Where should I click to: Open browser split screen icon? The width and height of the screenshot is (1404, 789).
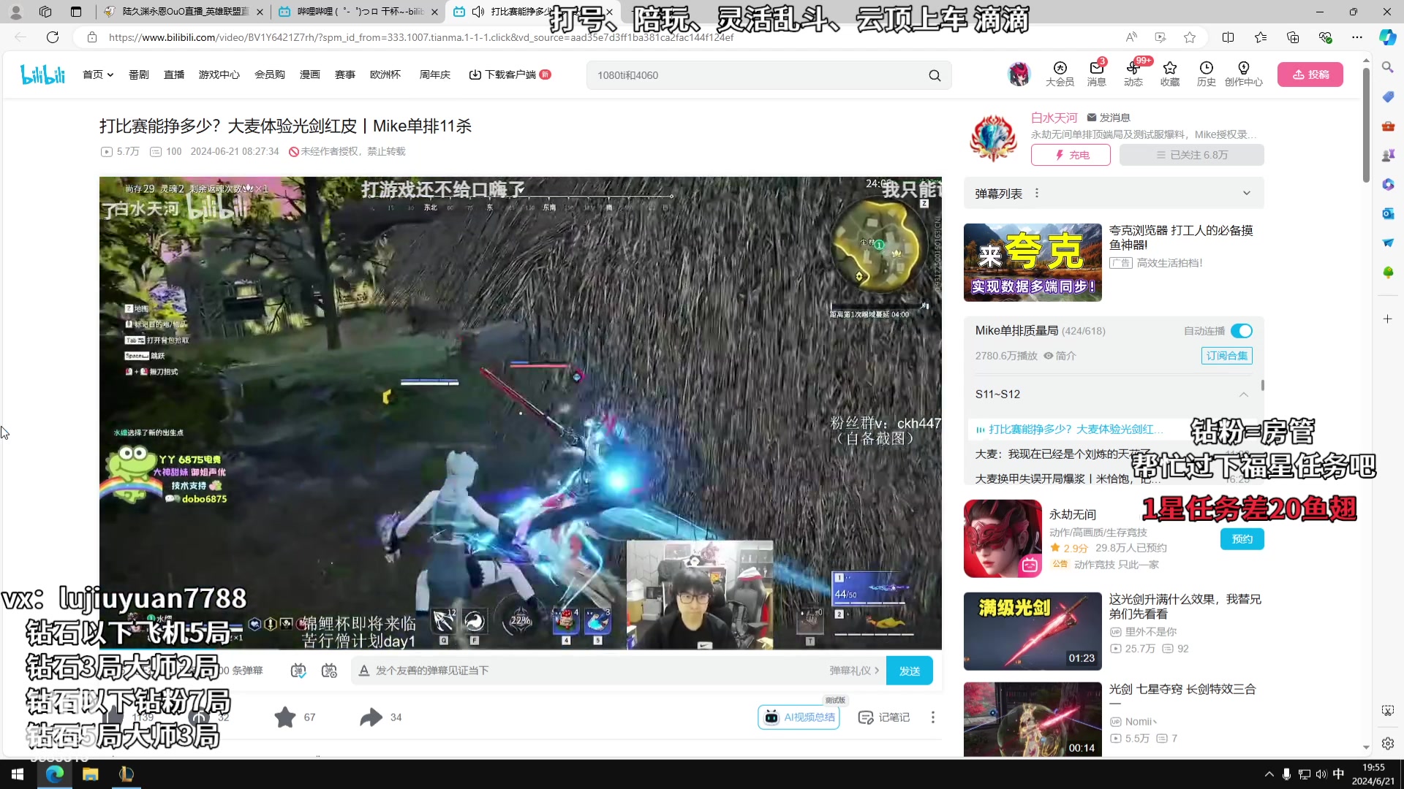[1228, 37]
